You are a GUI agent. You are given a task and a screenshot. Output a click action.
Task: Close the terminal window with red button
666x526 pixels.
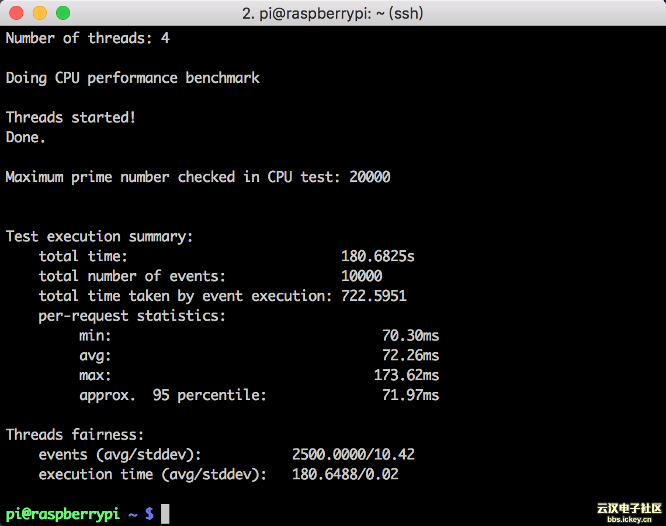tap(17, 12)
